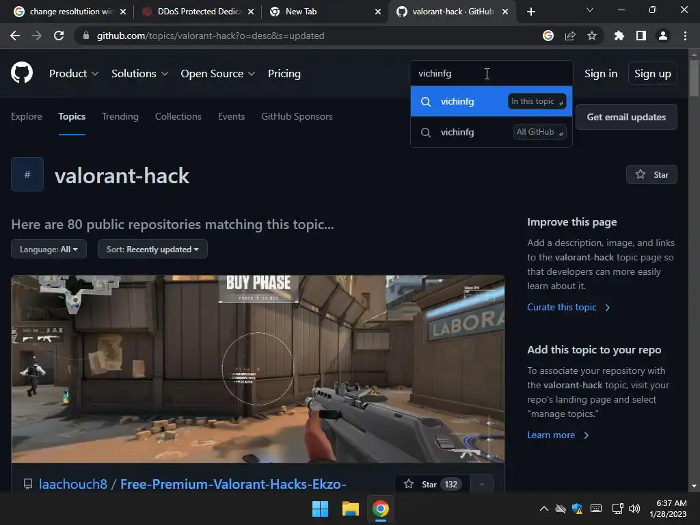The height and width of the screenshot is (525, 700).
Task: Show hidden tray icons chevron
Action: [x=543, y=509]
